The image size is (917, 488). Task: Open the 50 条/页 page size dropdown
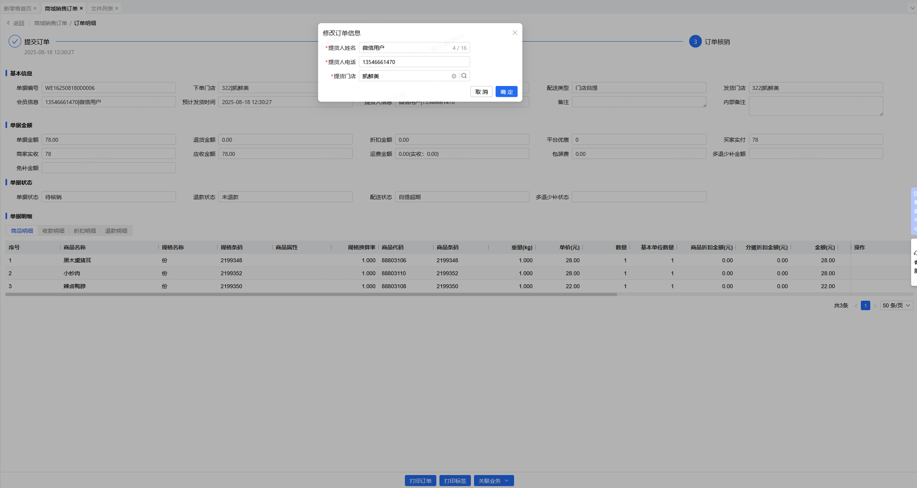click(897, 305)
